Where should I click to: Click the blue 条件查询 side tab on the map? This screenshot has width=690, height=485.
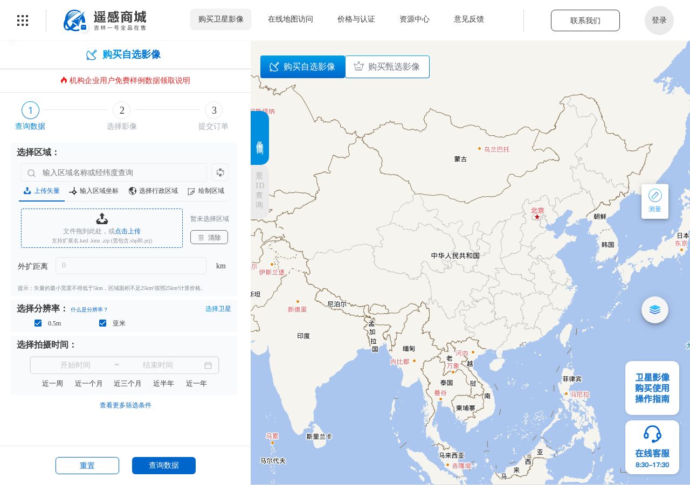tap(259, 138)
